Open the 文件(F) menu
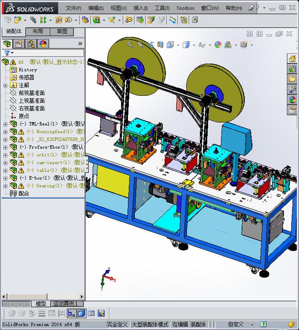Screen dimensions: 299x330 click(x=73, y=8)
